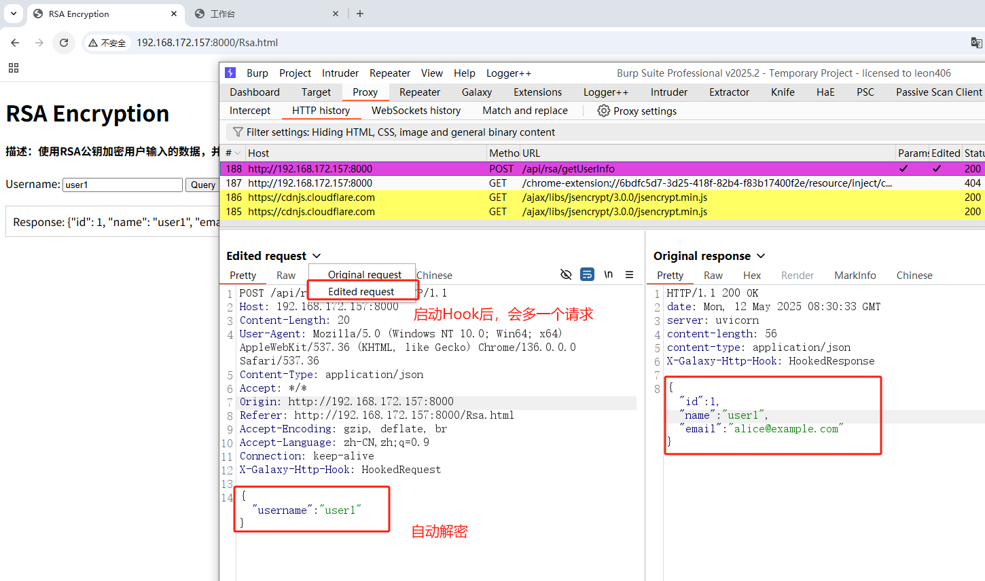Toggle non-printable \n characters display
The width and height of the screenshot is (985, 581).
click(x=609, y=274)
